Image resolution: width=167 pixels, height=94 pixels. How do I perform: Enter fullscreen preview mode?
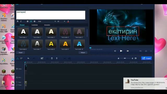point(151,51)
